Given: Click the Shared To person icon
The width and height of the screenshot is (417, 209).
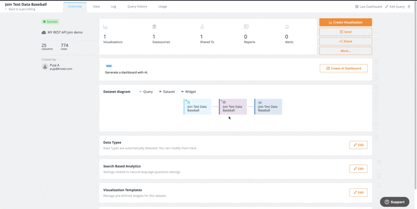Looking at the screenshot, I should (202, 27).
